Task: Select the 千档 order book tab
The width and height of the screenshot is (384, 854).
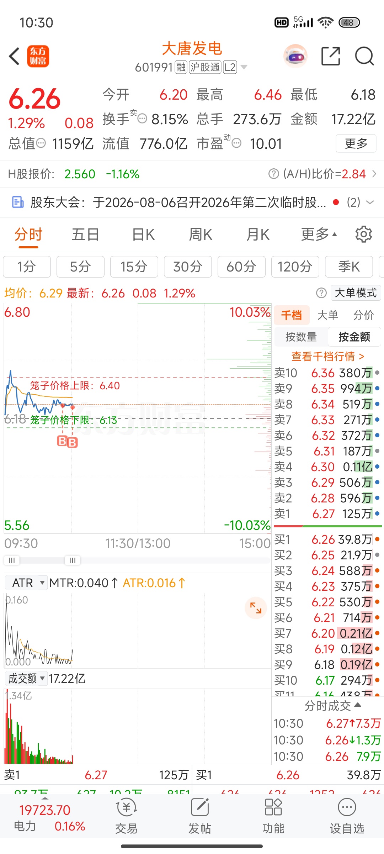Action: [292, 315]
